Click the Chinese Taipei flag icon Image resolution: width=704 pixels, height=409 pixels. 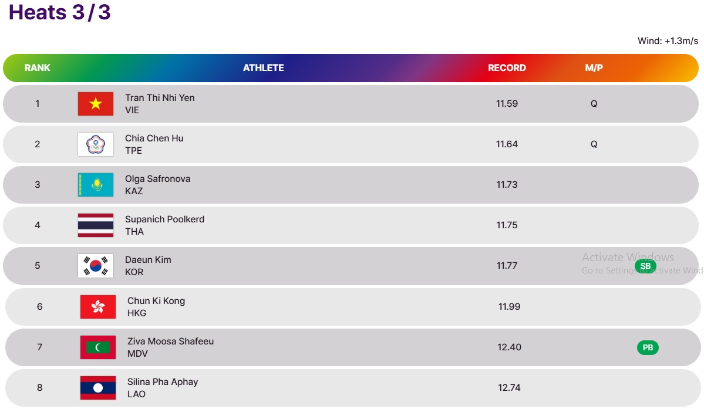pyautogui.click(x=96, y=144)
